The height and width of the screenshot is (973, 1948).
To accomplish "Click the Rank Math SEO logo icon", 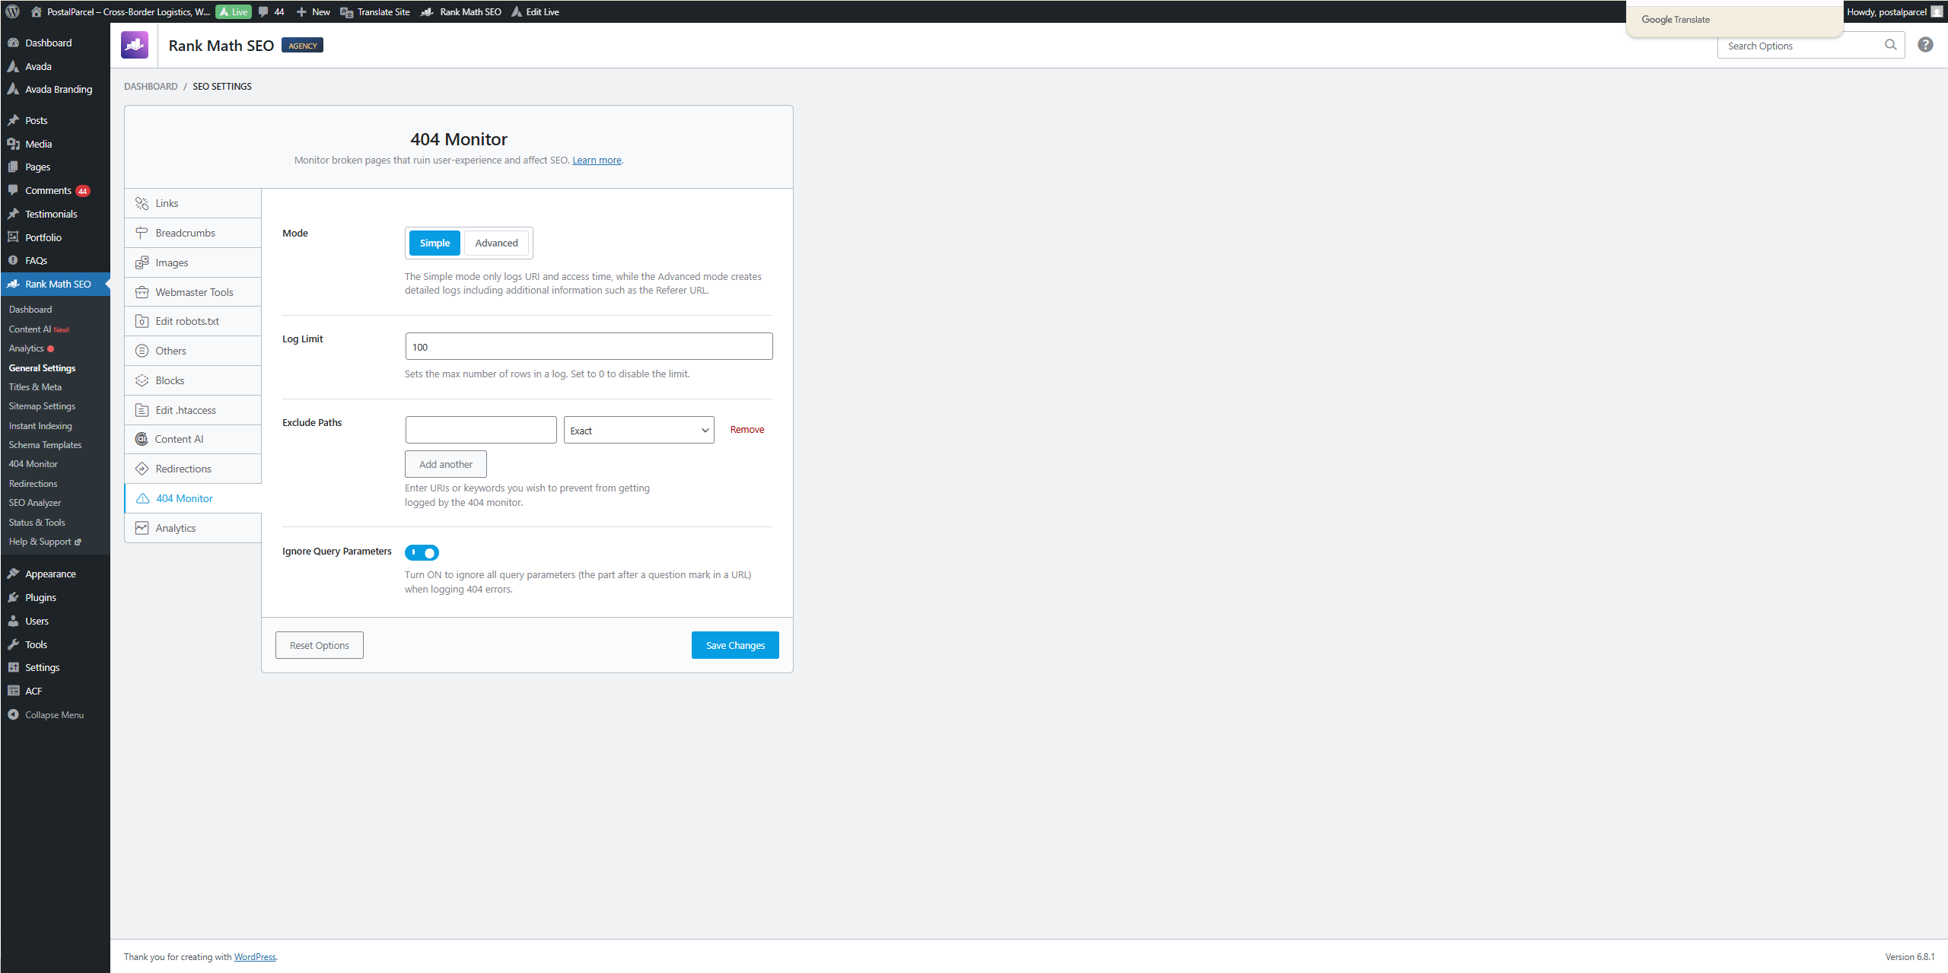I will [x=135, y=45].
